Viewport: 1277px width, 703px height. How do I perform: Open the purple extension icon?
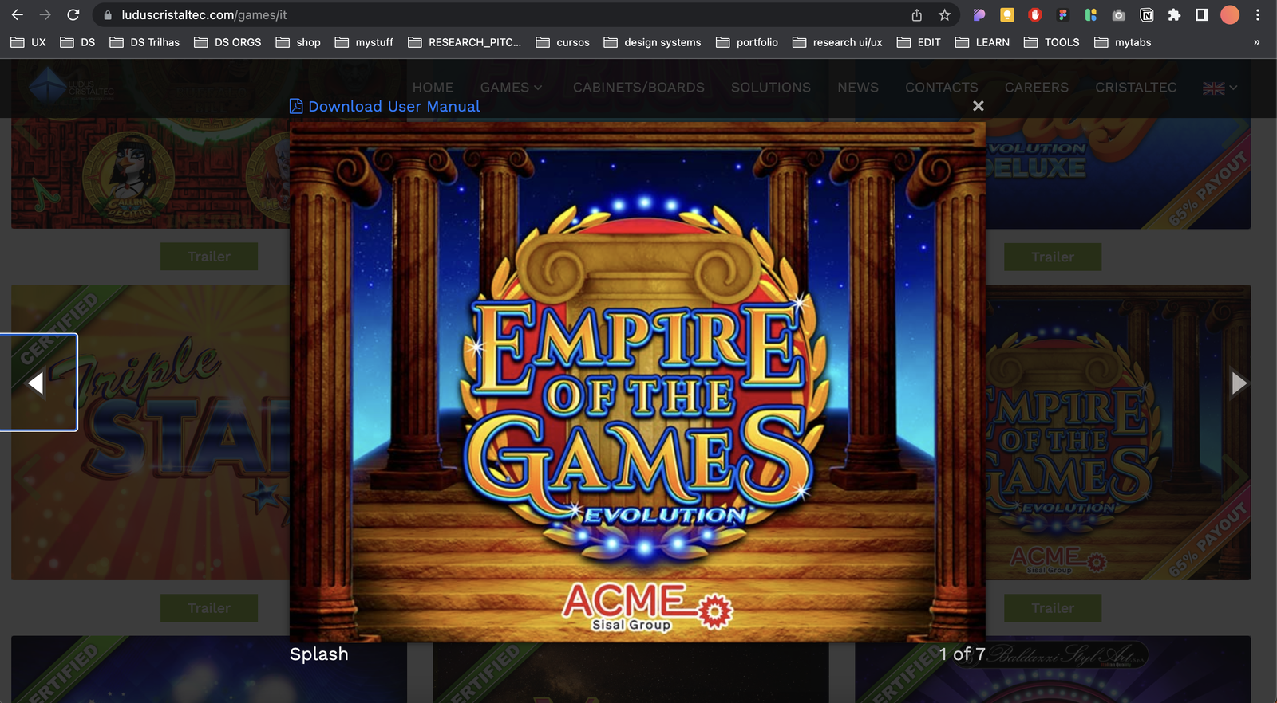[x=979, y=14]
